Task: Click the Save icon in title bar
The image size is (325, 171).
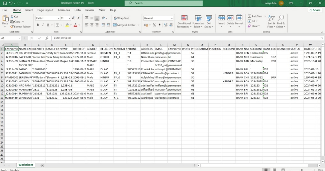Action: [5, 3]
